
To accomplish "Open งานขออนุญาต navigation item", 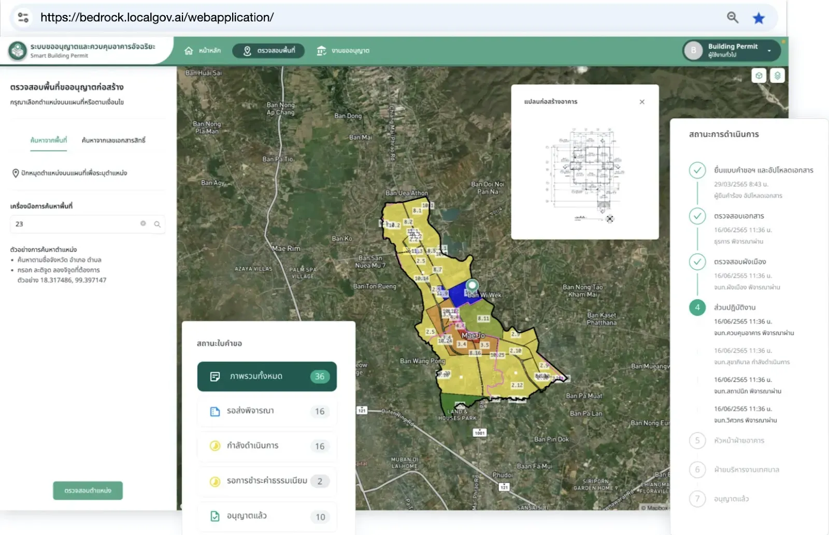I will [x=343, y=51].
